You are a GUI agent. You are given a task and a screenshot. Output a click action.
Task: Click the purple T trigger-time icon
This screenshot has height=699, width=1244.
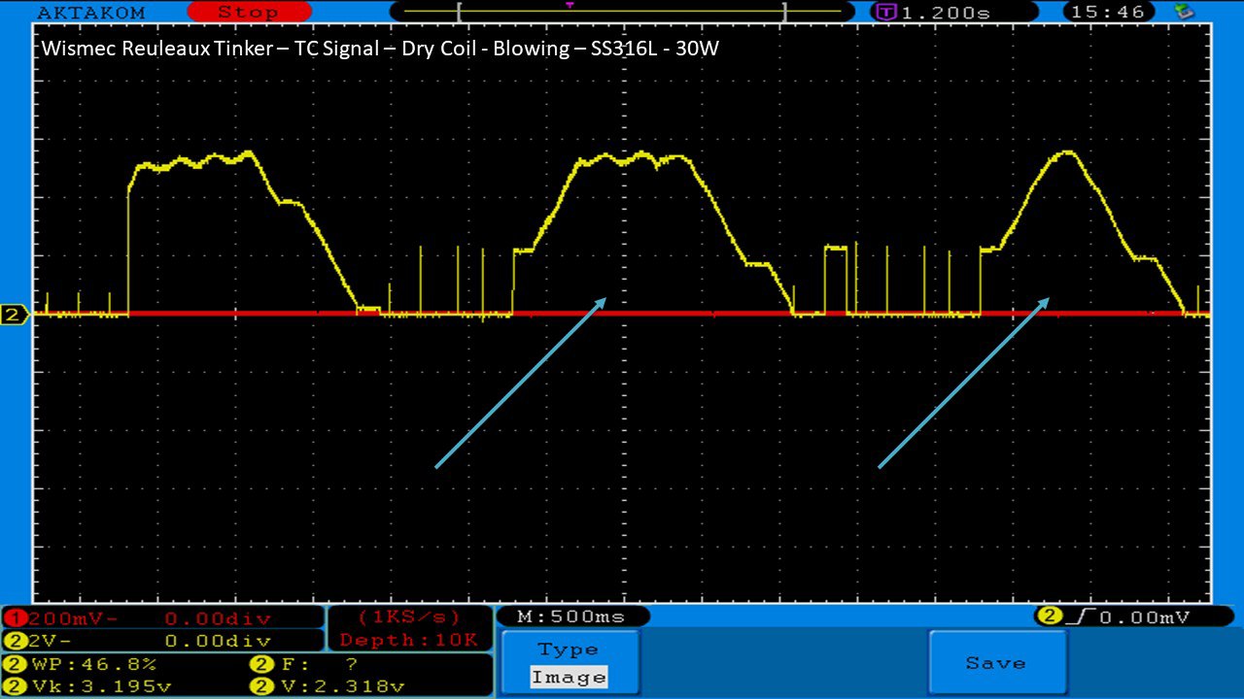[x=885, y=13]
